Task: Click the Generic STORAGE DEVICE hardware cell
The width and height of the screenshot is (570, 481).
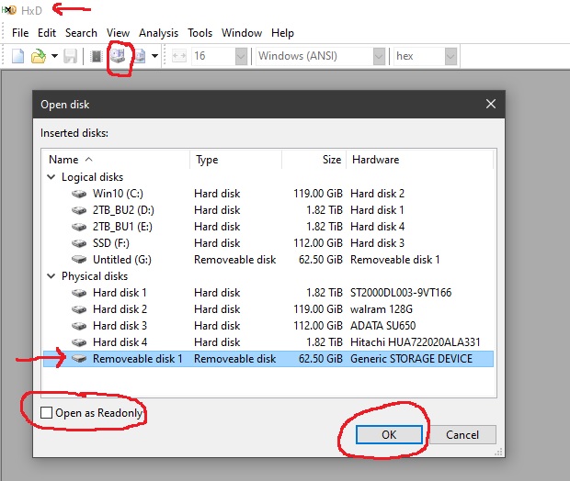Action: [x=411, y=359]
